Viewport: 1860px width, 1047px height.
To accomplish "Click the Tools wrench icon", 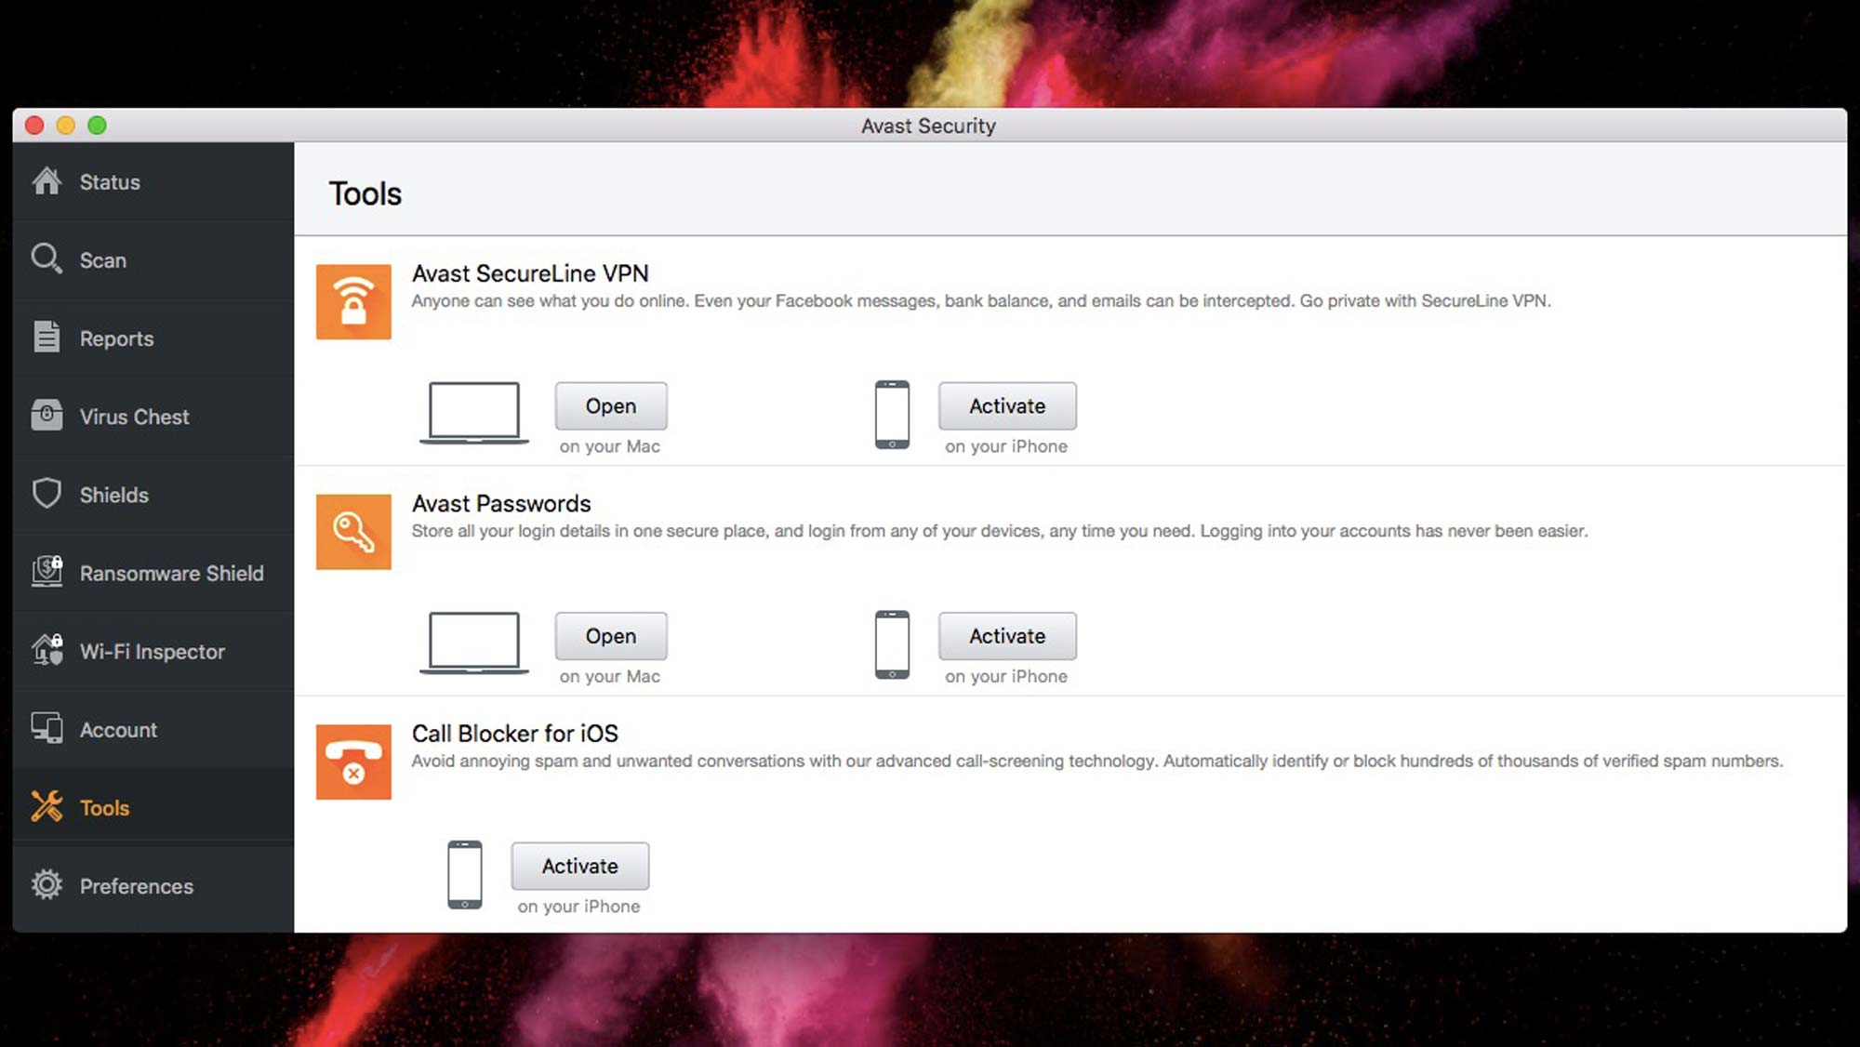I will [x=46, y=806].
